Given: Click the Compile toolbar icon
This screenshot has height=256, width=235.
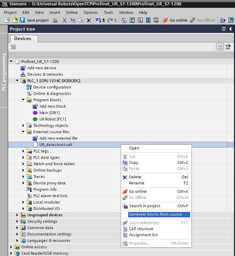Looking at the screenshot, I should click(124, 20).
